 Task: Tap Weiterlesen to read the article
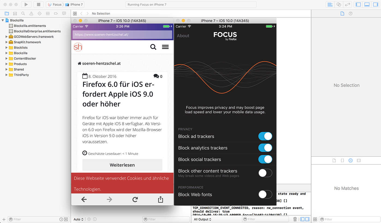(x=122, y=165)
